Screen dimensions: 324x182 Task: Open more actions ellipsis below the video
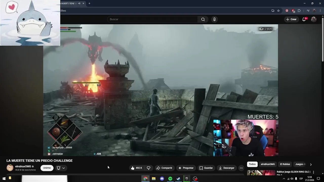(241, 168)
